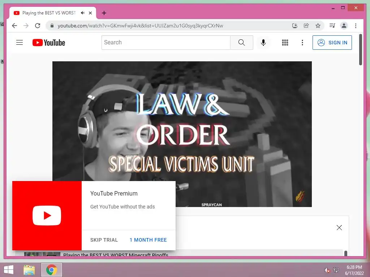Click SKIP TRIAL in Premium popup
The width and height of the screenshot is (370, 277).
(x=104, y=240)
